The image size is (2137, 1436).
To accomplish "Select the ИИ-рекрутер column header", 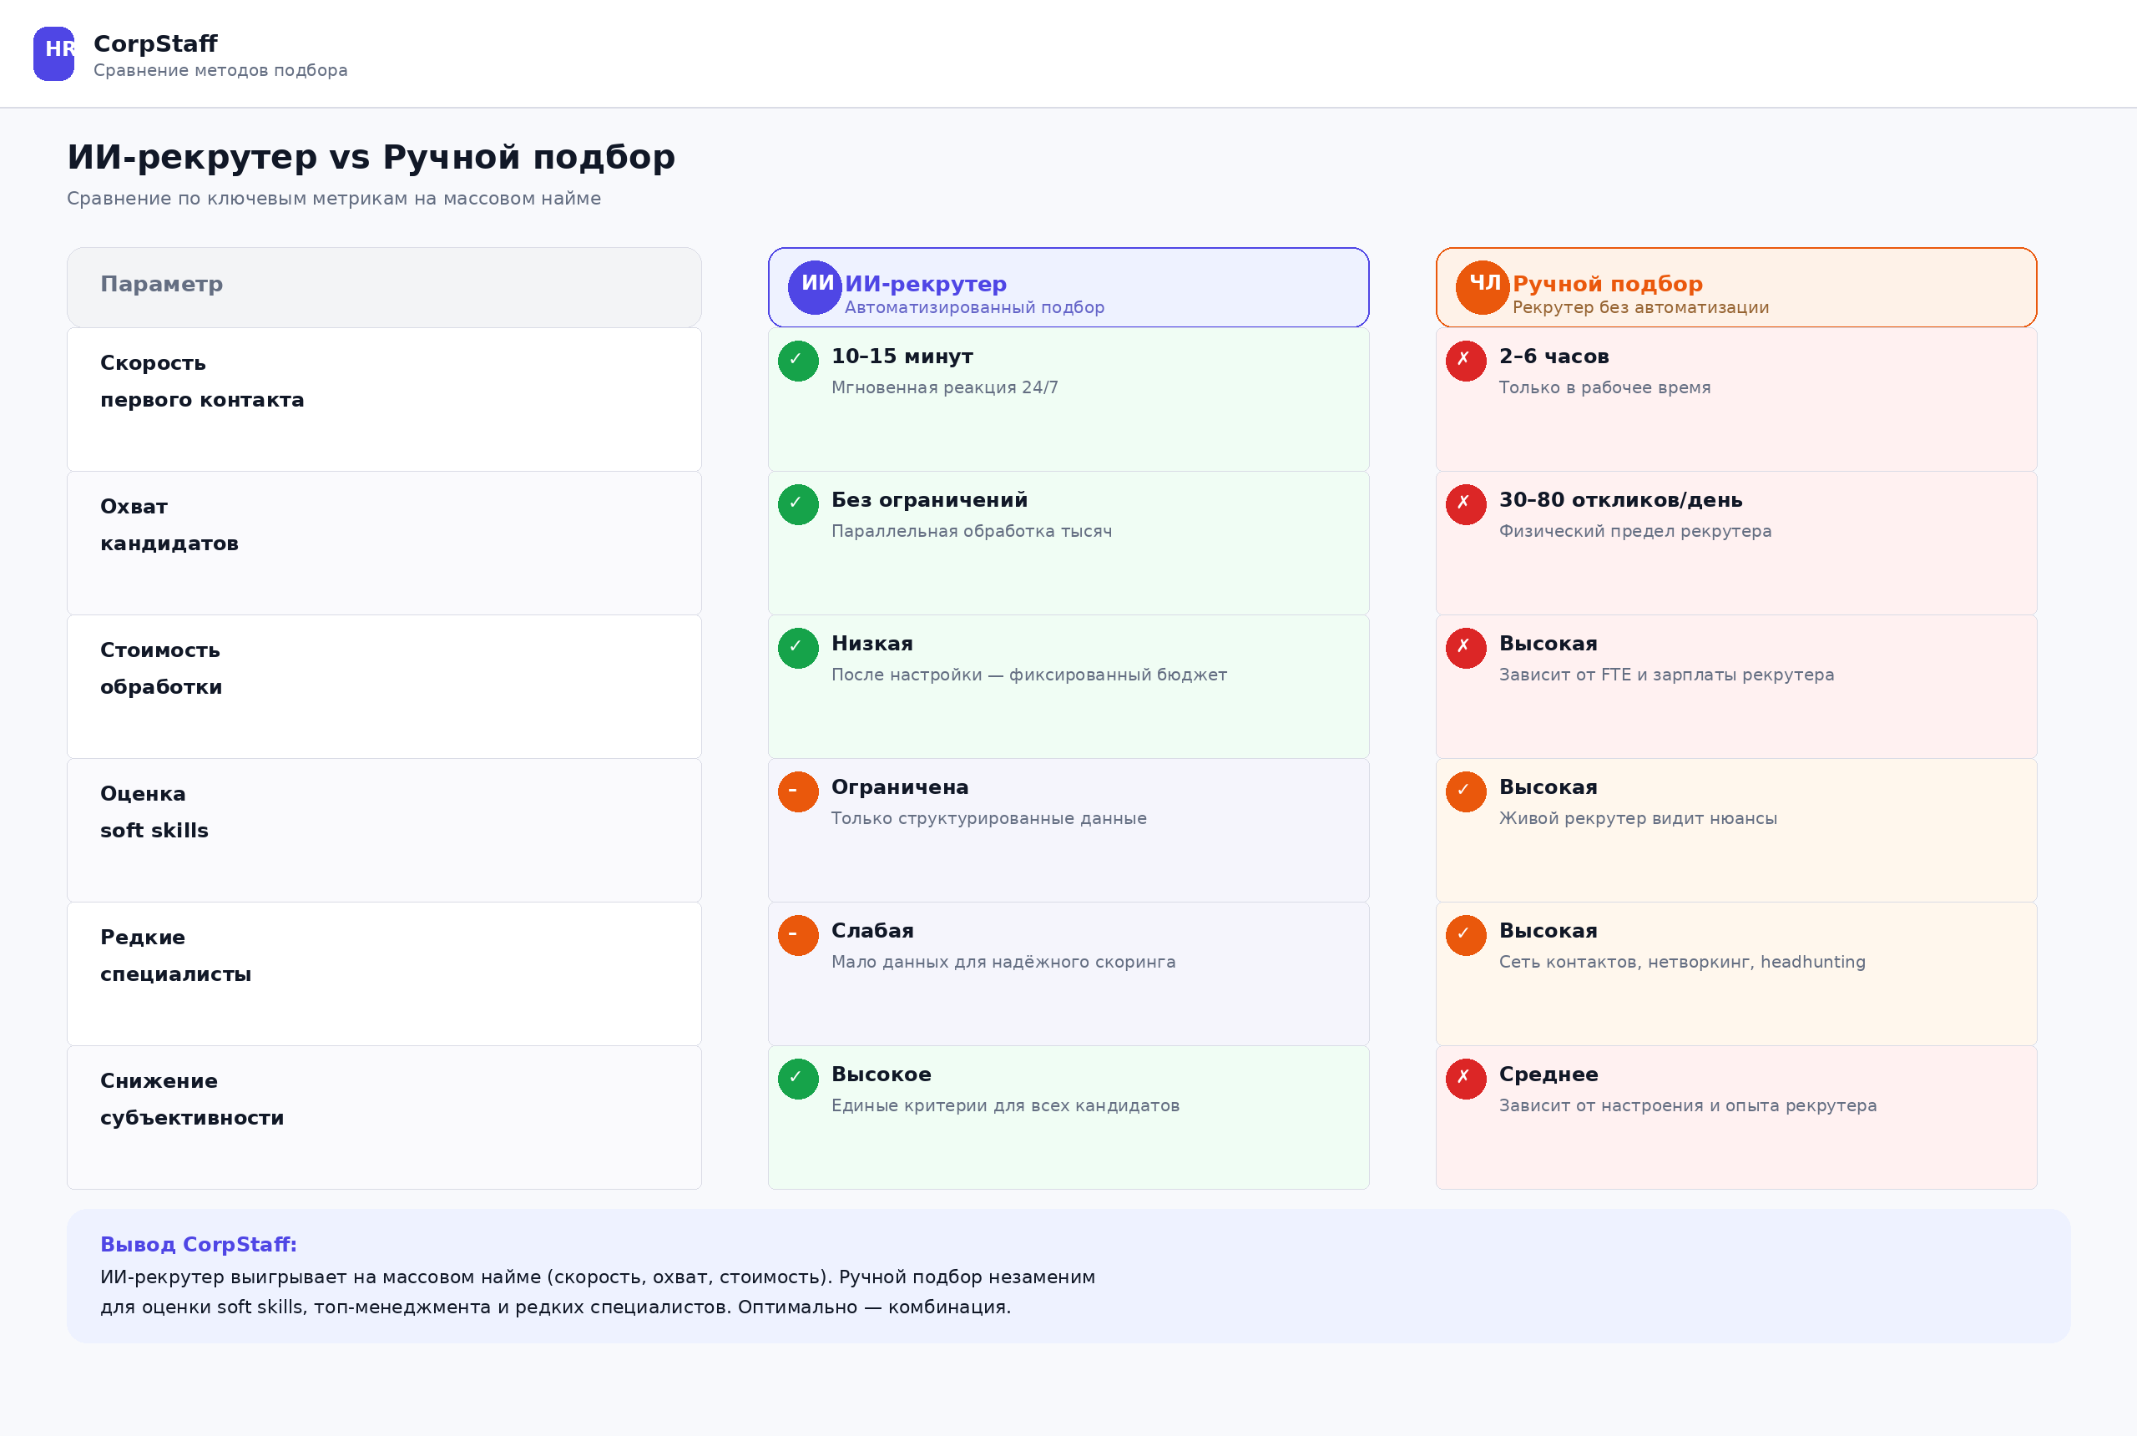I will point(1068,287).
